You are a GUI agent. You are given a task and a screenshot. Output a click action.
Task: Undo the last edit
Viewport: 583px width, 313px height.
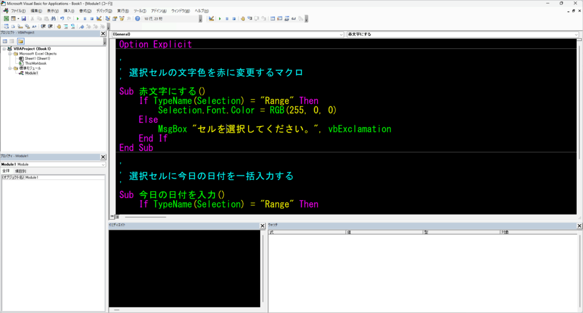click(x=62, y=19)
